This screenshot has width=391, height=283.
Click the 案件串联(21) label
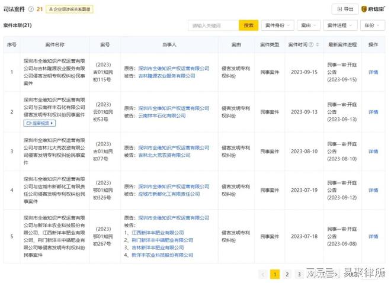[x=17, y=25]
